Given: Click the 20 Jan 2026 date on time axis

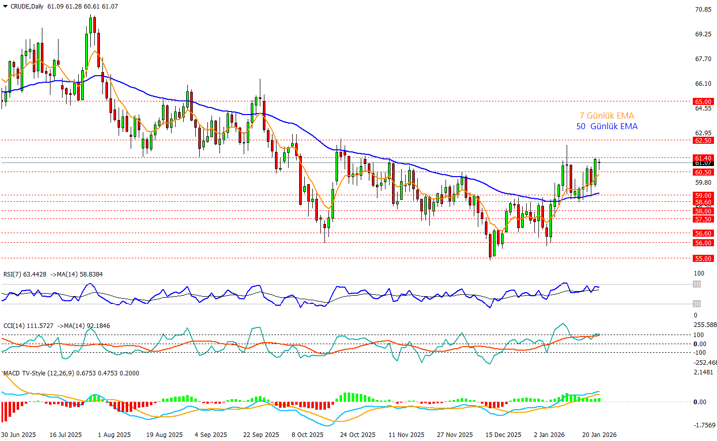Looking at the screenshot, I should click(599, 434).
